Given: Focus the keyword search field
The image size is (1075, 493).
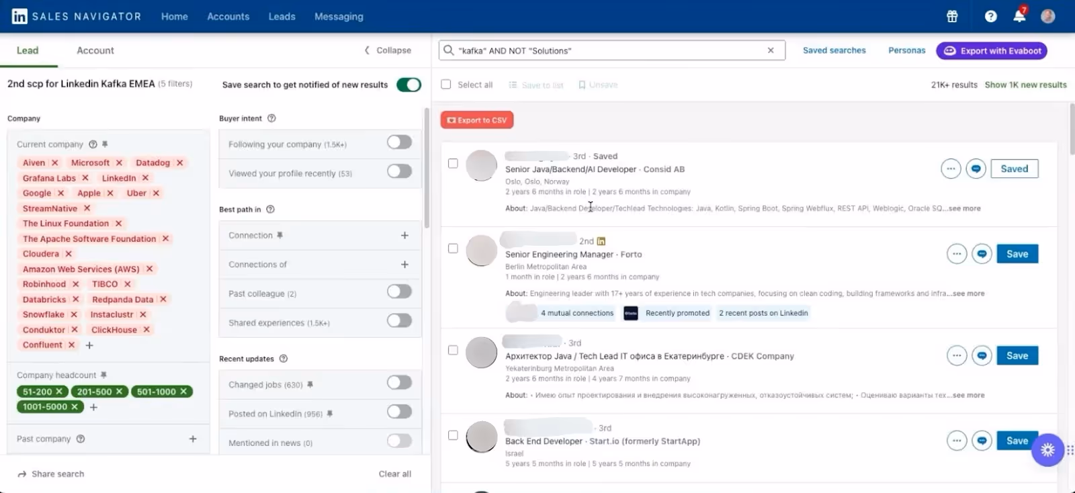Looking at the screenshot, I should (611, 50).
